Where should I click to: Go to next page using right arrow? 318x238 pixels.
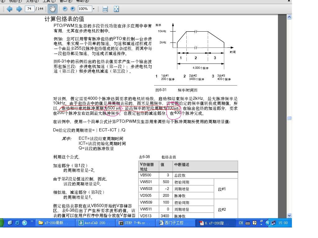tap(19, 9)
